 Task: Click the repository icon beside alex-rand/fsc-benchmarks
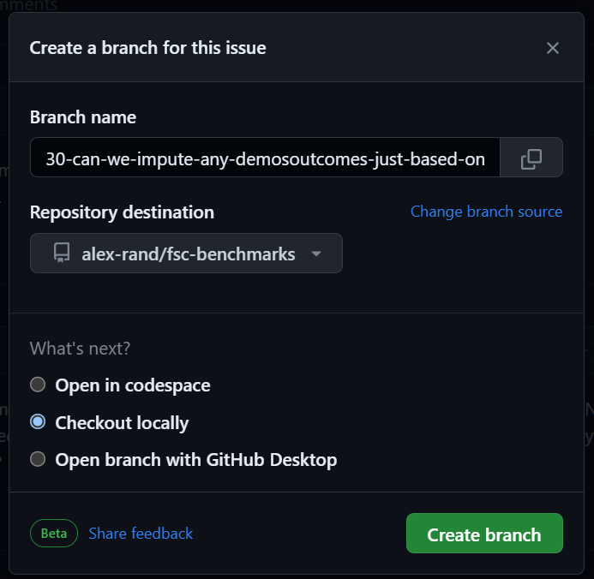tap(61, 254)
